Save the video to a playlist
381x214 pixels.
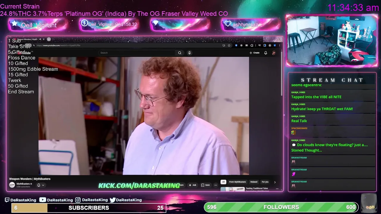coord(205,185)
